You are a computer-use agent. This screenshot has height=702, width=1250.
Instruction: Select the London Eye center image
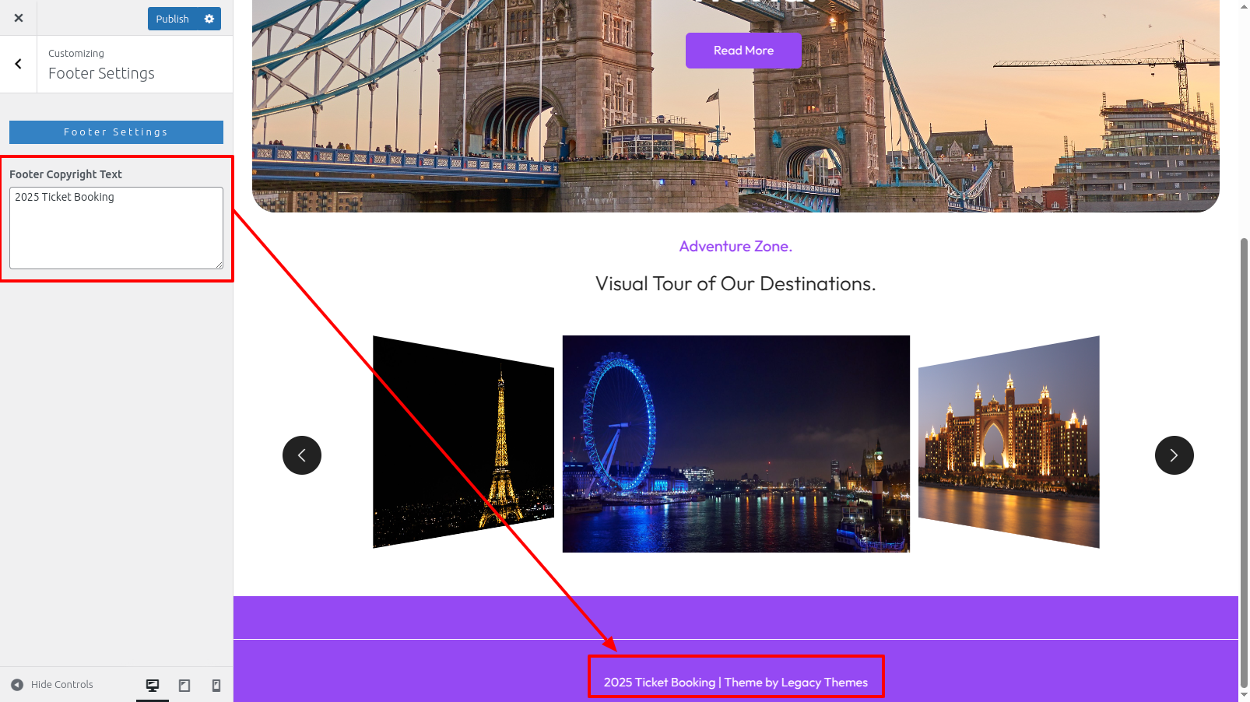coord(736,444)
